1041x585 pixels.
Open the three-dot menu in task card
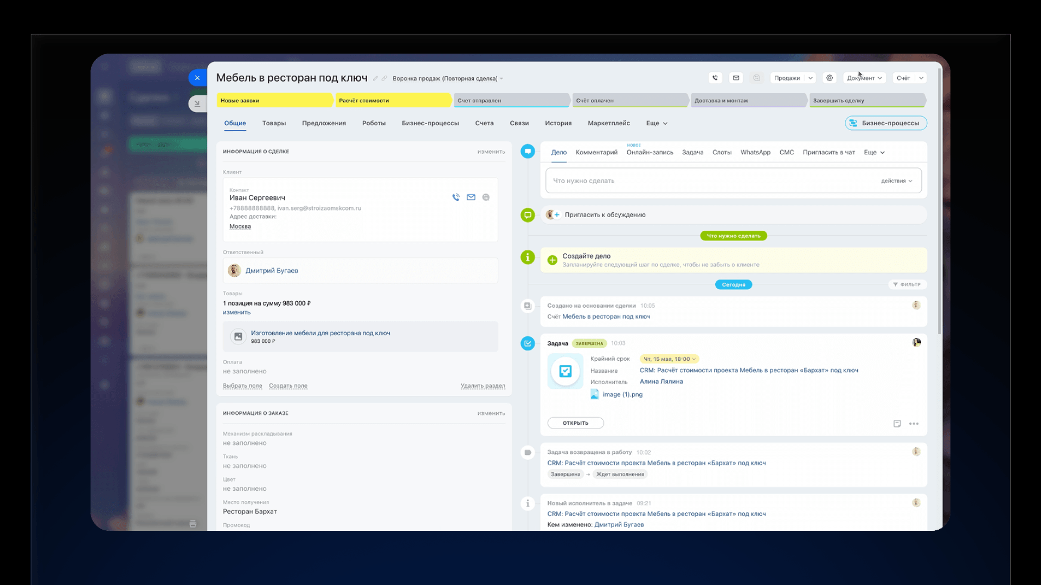click(914, 424)
